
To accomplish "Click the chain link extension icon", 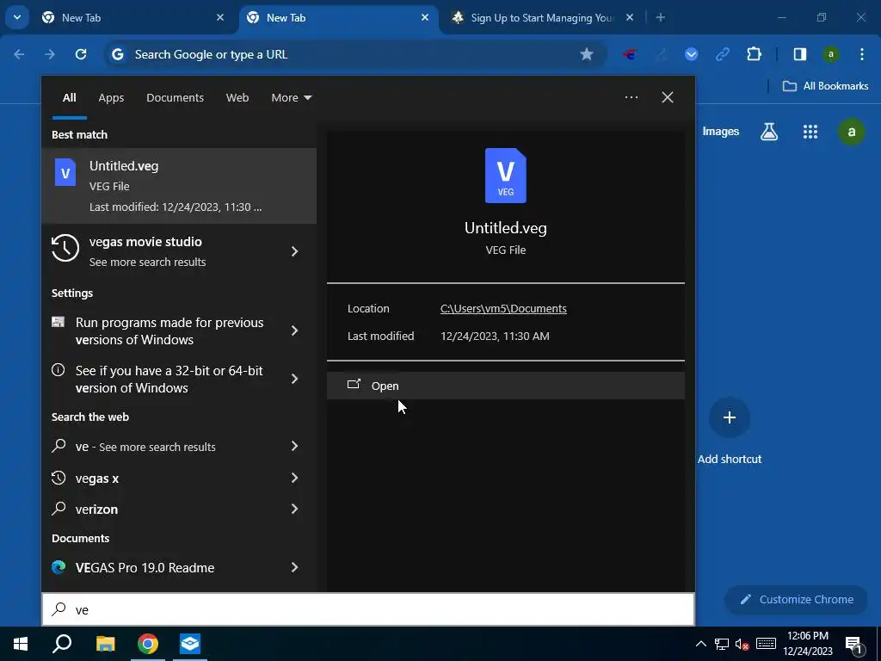I will point(723,54).
